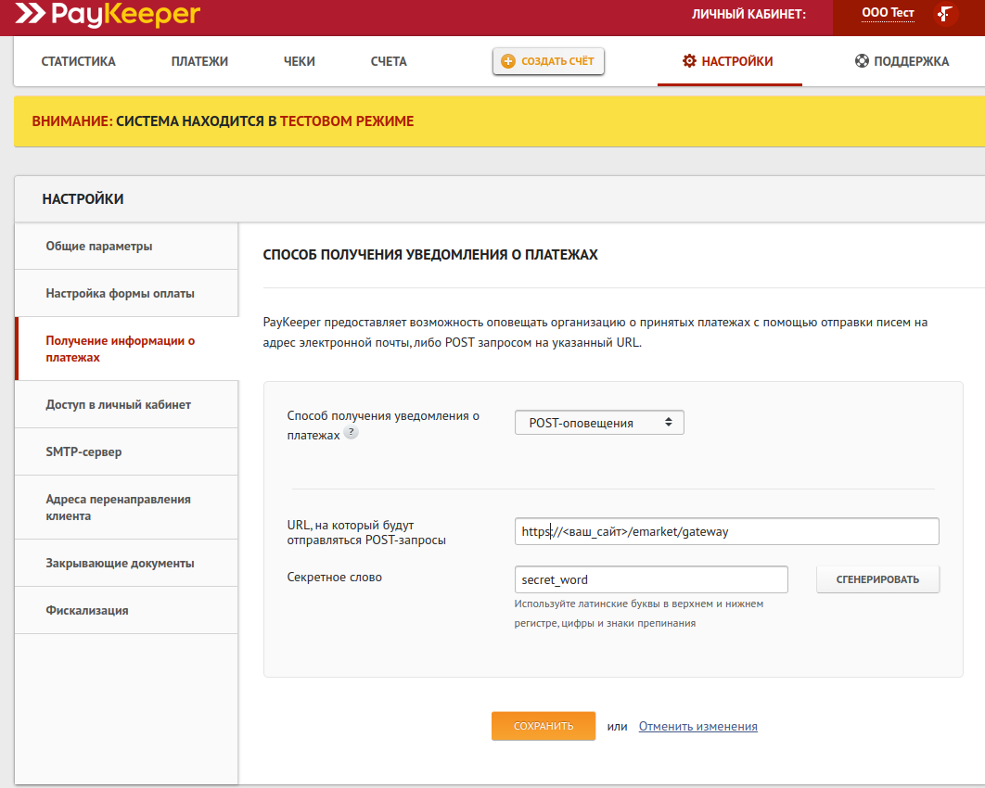Open the POST-оповещения dropdown

pyautogui.click(x=599, y=423)
